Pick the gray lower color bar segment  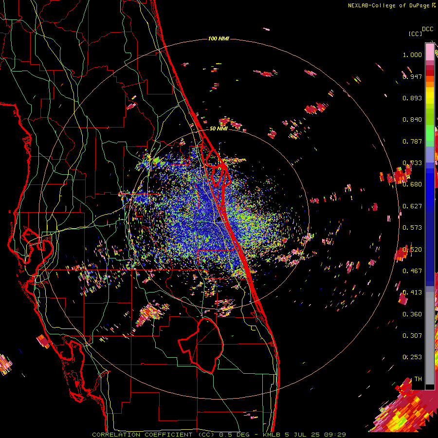430,338
